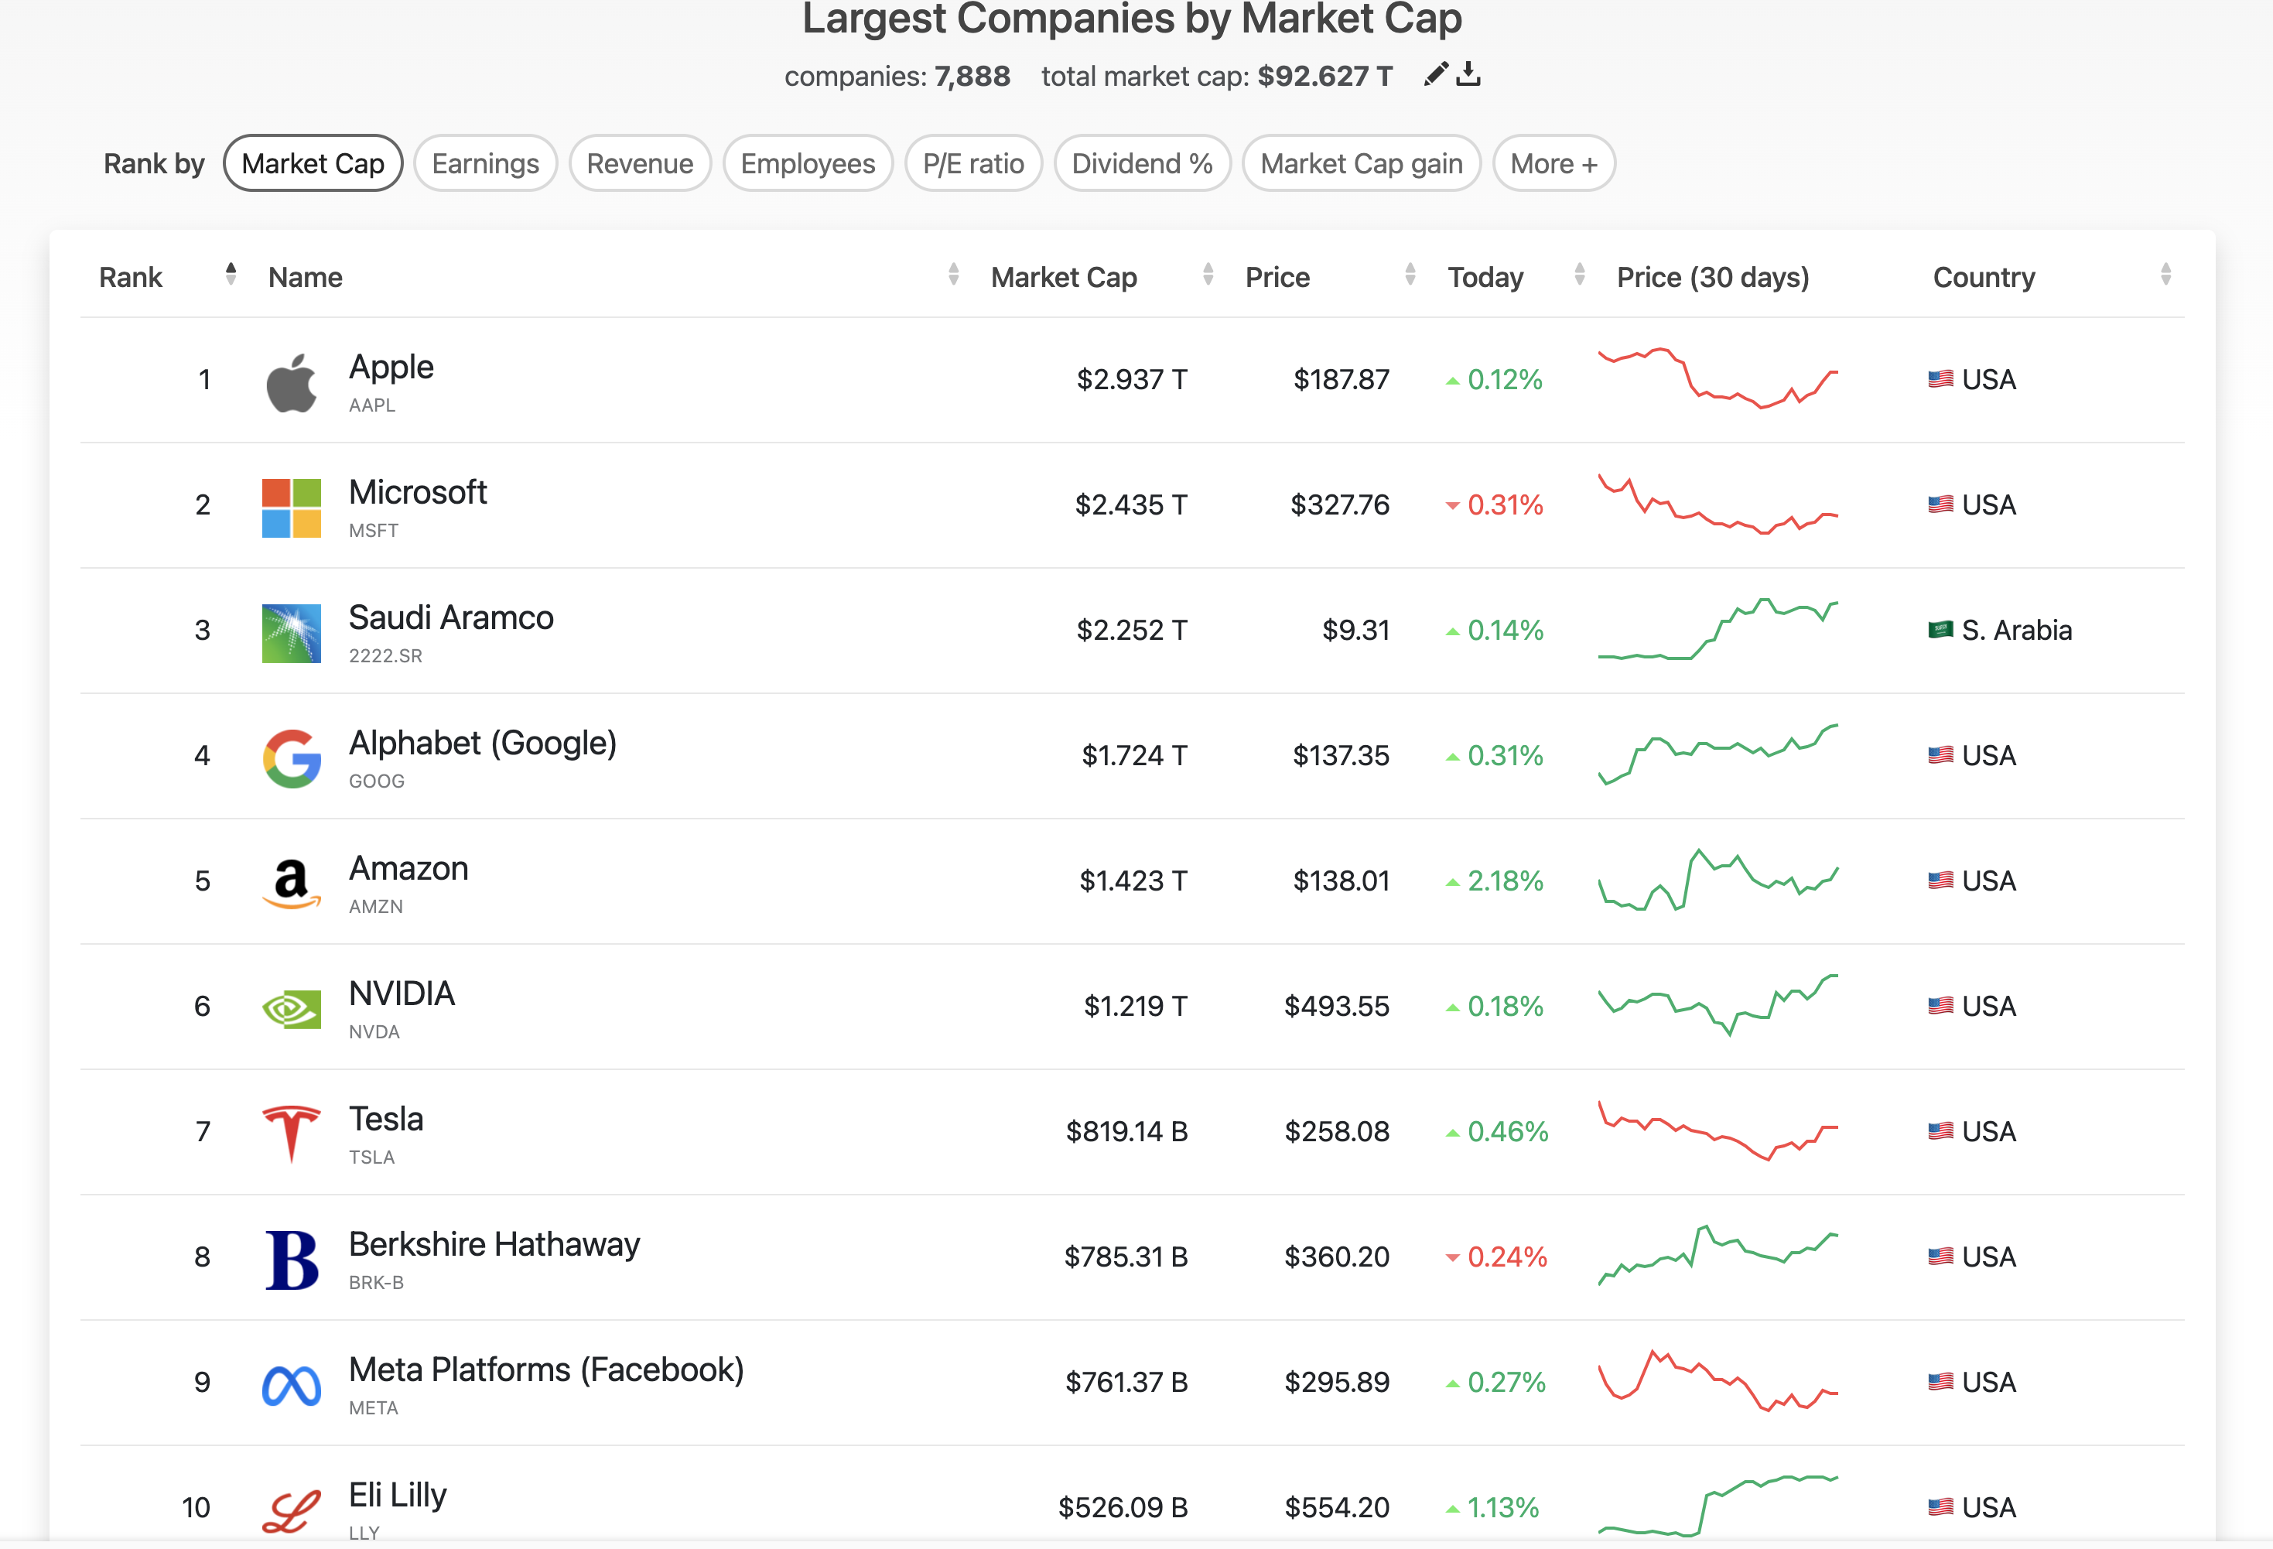
Task: Click the Meta Platforms infinity logo
Action: (x=292, y=1385)
